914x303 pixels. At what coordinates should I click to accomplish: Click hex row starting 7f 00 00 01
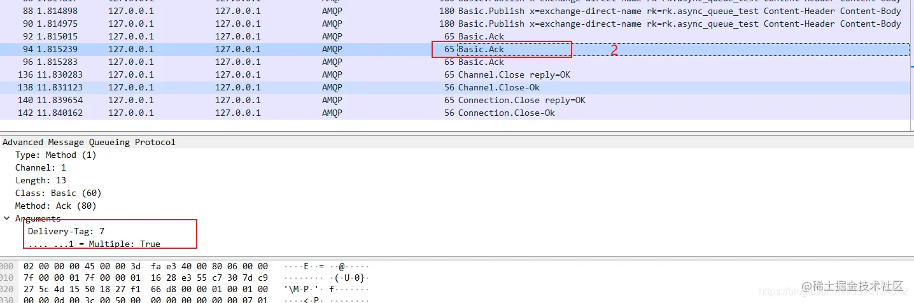[145, 278]
